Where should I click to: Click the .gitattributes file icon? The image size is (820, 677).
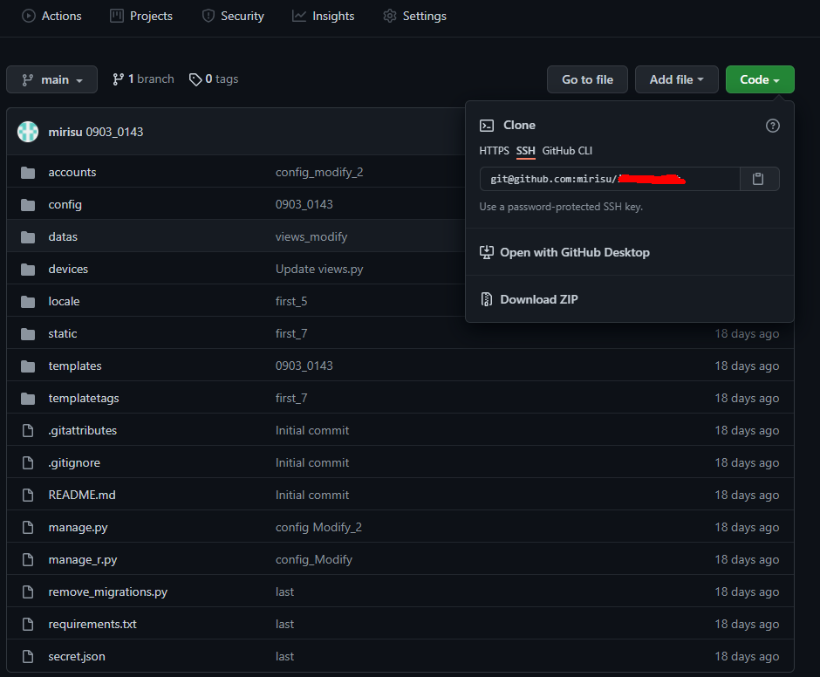[x=28, y=431]
